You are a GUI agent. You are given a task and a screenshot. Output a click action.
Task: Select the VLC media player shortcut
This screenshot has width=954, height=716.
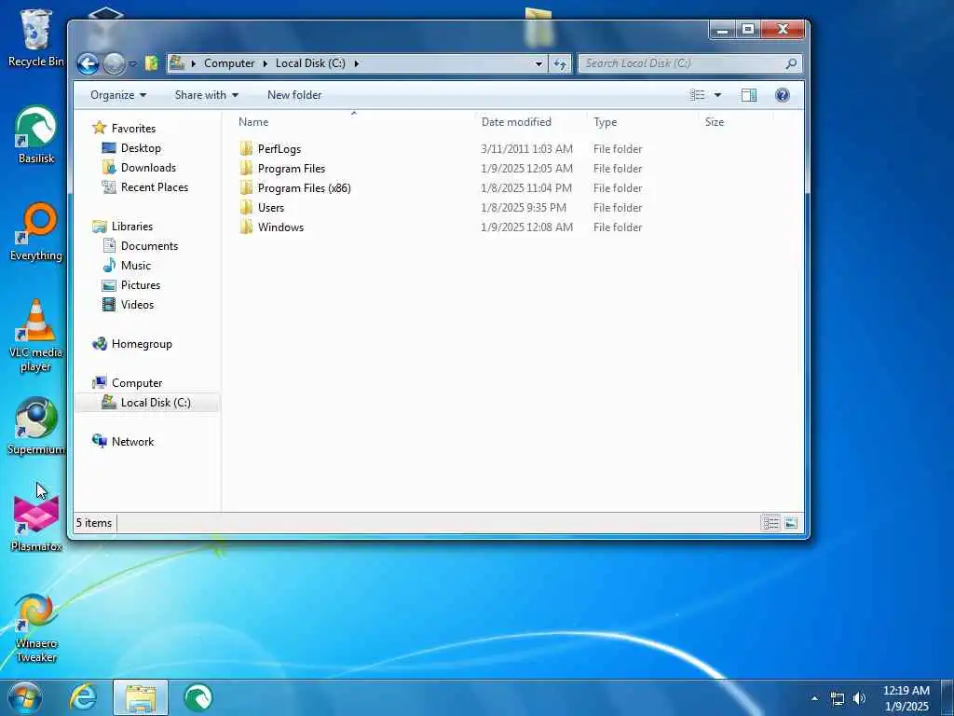coord(36,336)
